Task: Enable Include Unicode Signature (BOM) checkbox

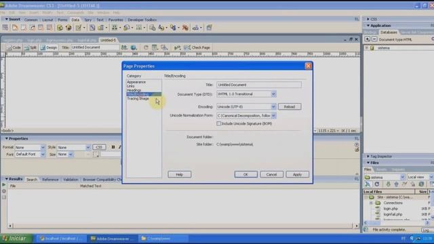Action: tap(218, 123)
